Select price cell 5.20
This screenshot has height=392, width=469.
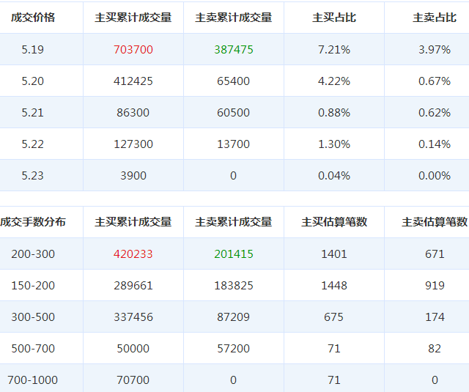[32, 81]
